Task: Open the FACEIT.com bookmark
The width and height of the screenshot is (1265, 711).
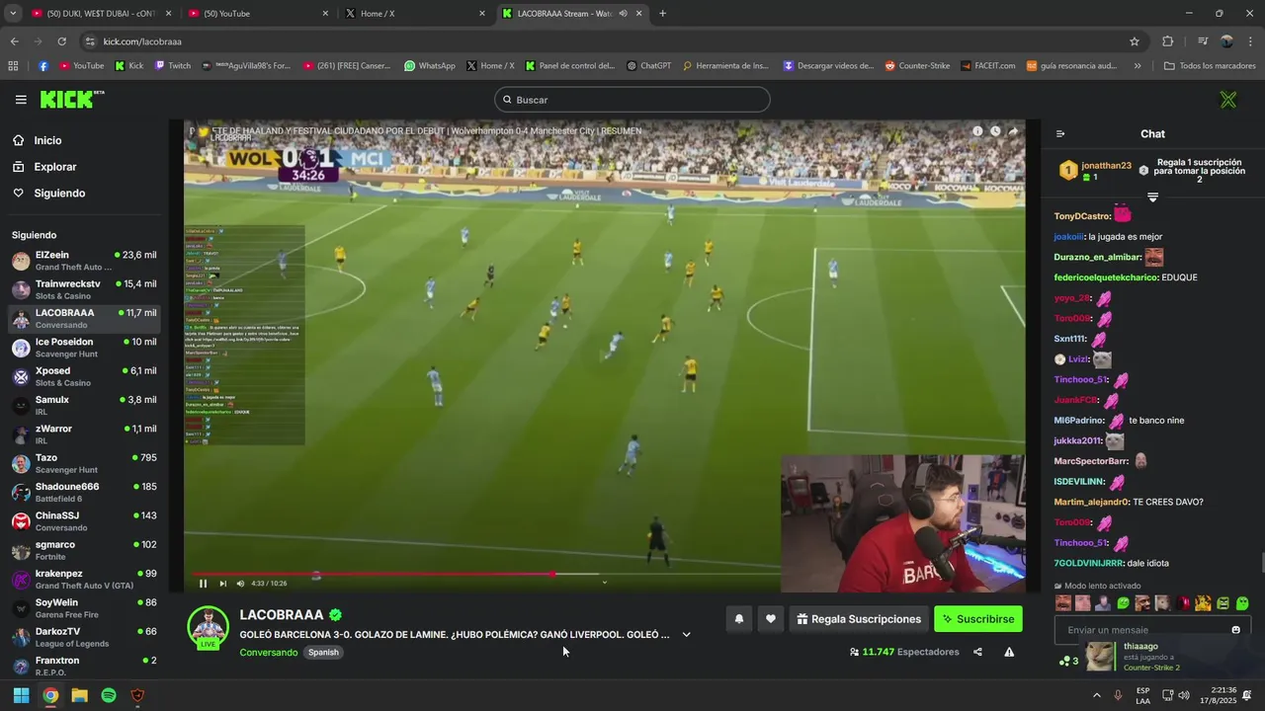Action: tap(987, 66)
